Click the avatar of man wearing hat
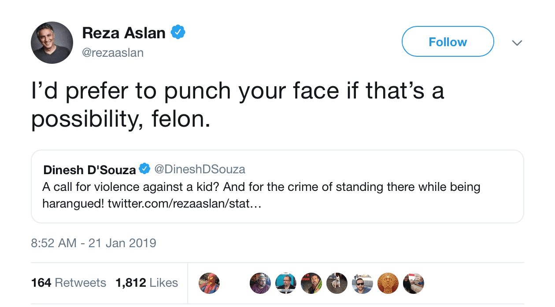The image size is (555, 307). [260, 283]
